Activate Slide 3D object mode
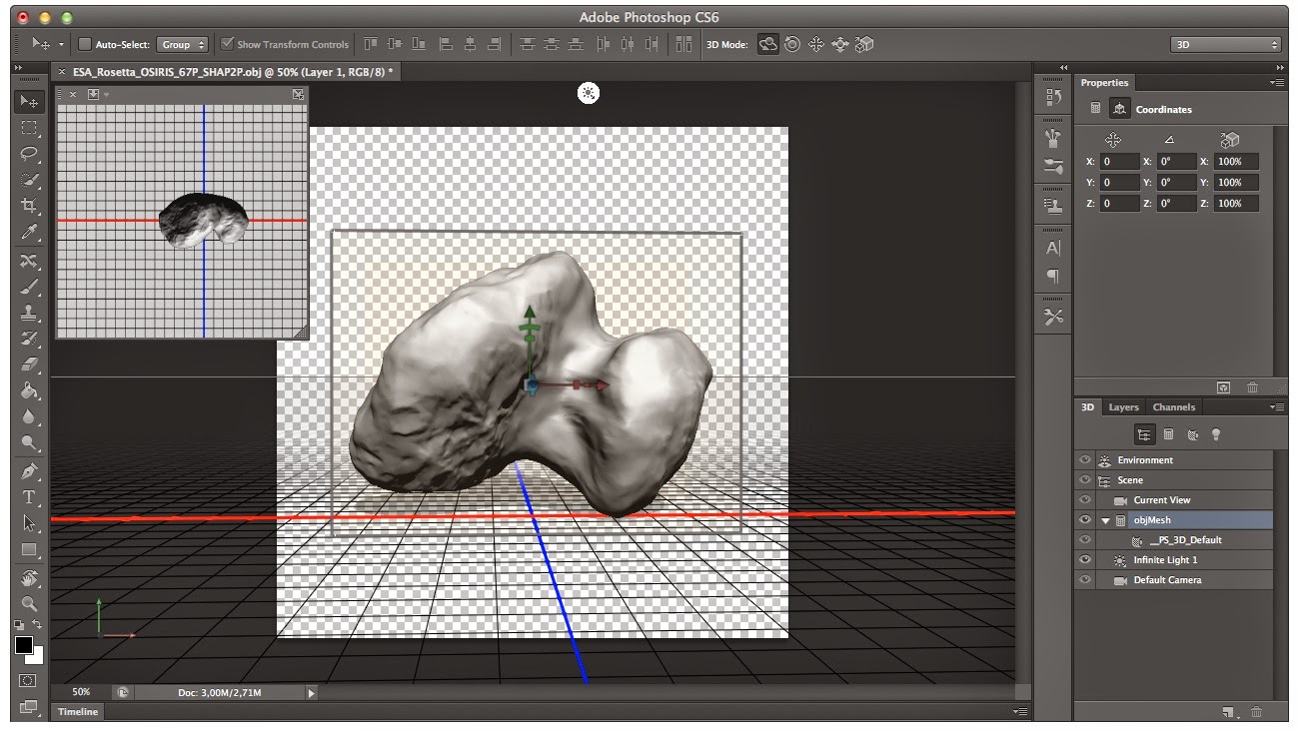The height and width of the screenshot is (732, 1299). (x=840, y=44)
